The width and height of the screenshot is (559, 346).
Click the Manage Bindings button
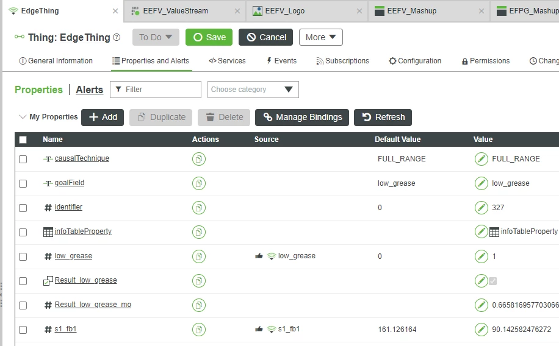[302, 117]
